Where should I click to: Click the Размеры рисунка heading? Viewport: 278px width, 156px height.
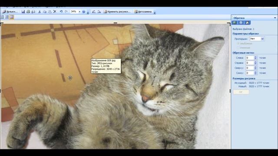pyautogui.click(x=244, y=78)
